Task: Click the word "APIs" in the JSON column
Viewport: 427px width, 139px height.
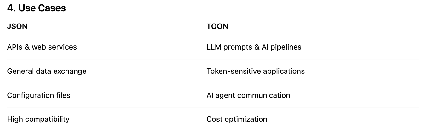Action: (x=14, y=47)
